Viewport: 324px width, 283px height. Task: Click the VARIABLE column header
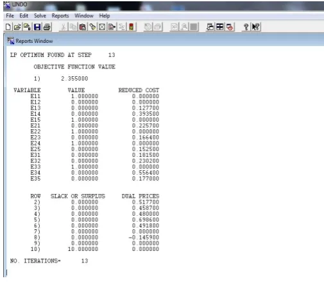point(27,90)
